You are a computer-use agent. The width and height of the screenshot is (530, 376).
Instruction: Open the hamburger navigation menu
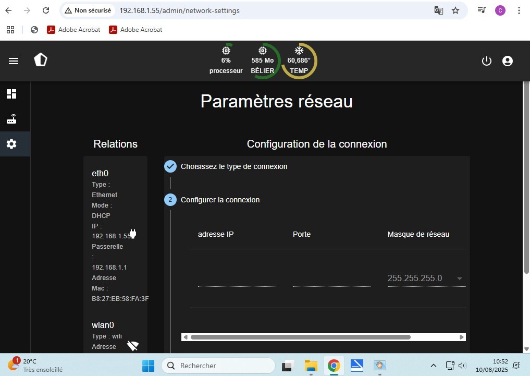14,61
